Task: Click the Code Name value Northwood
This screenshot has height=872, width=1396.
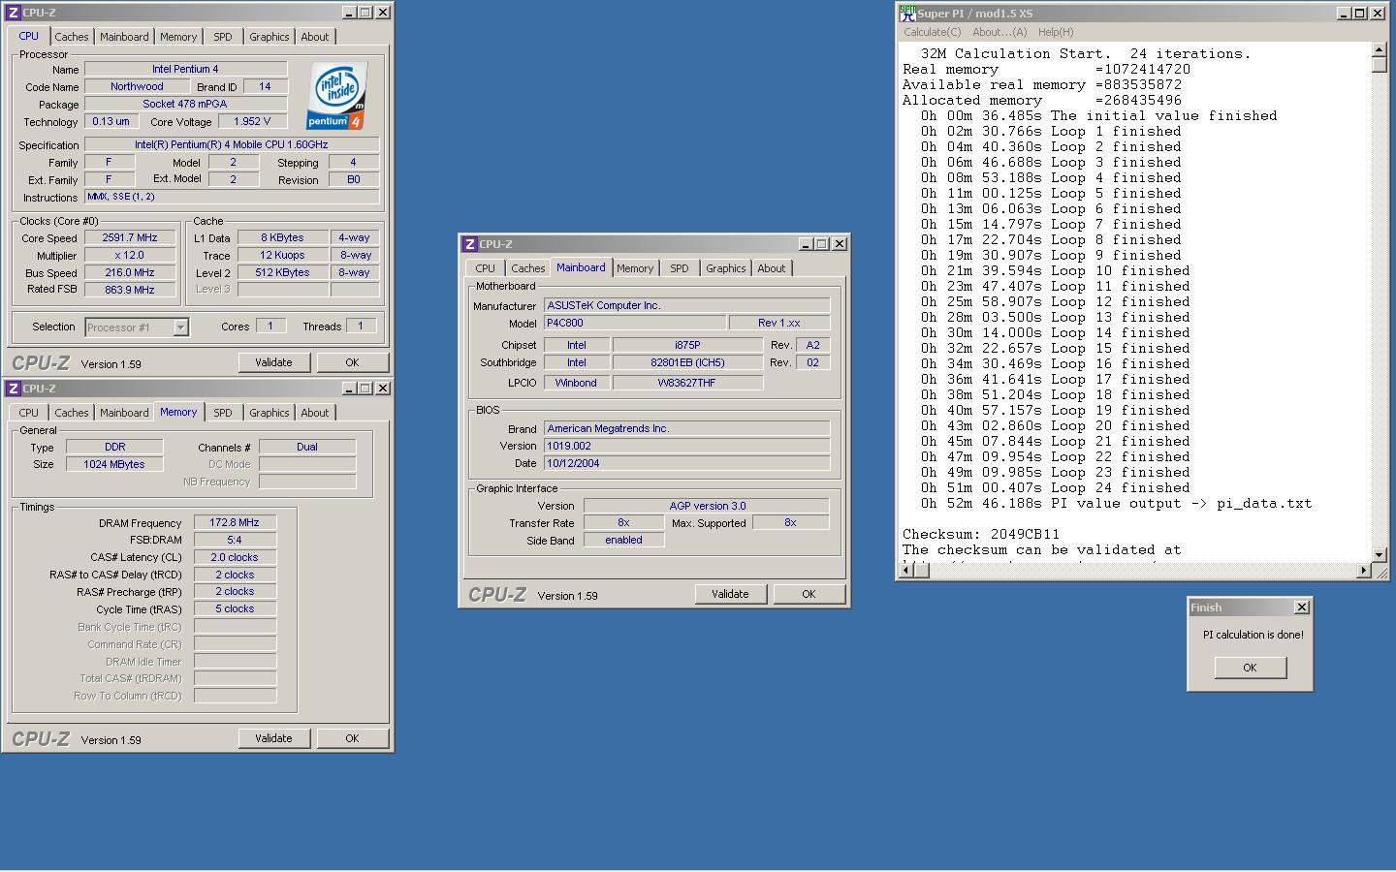Action: coord(137,86)
